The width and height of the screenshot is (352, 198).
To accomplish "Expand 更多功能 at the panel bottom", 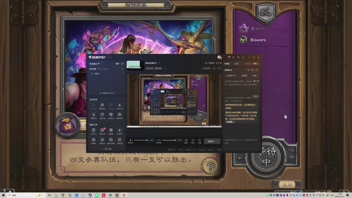I will click(x=106, y=149).
